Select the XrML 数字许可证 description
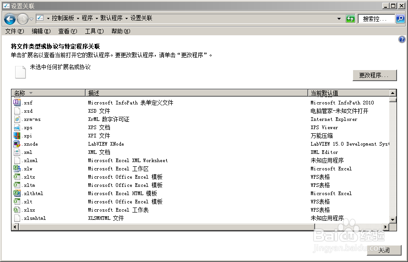The image size is (408, 262). tap(109, 119)
